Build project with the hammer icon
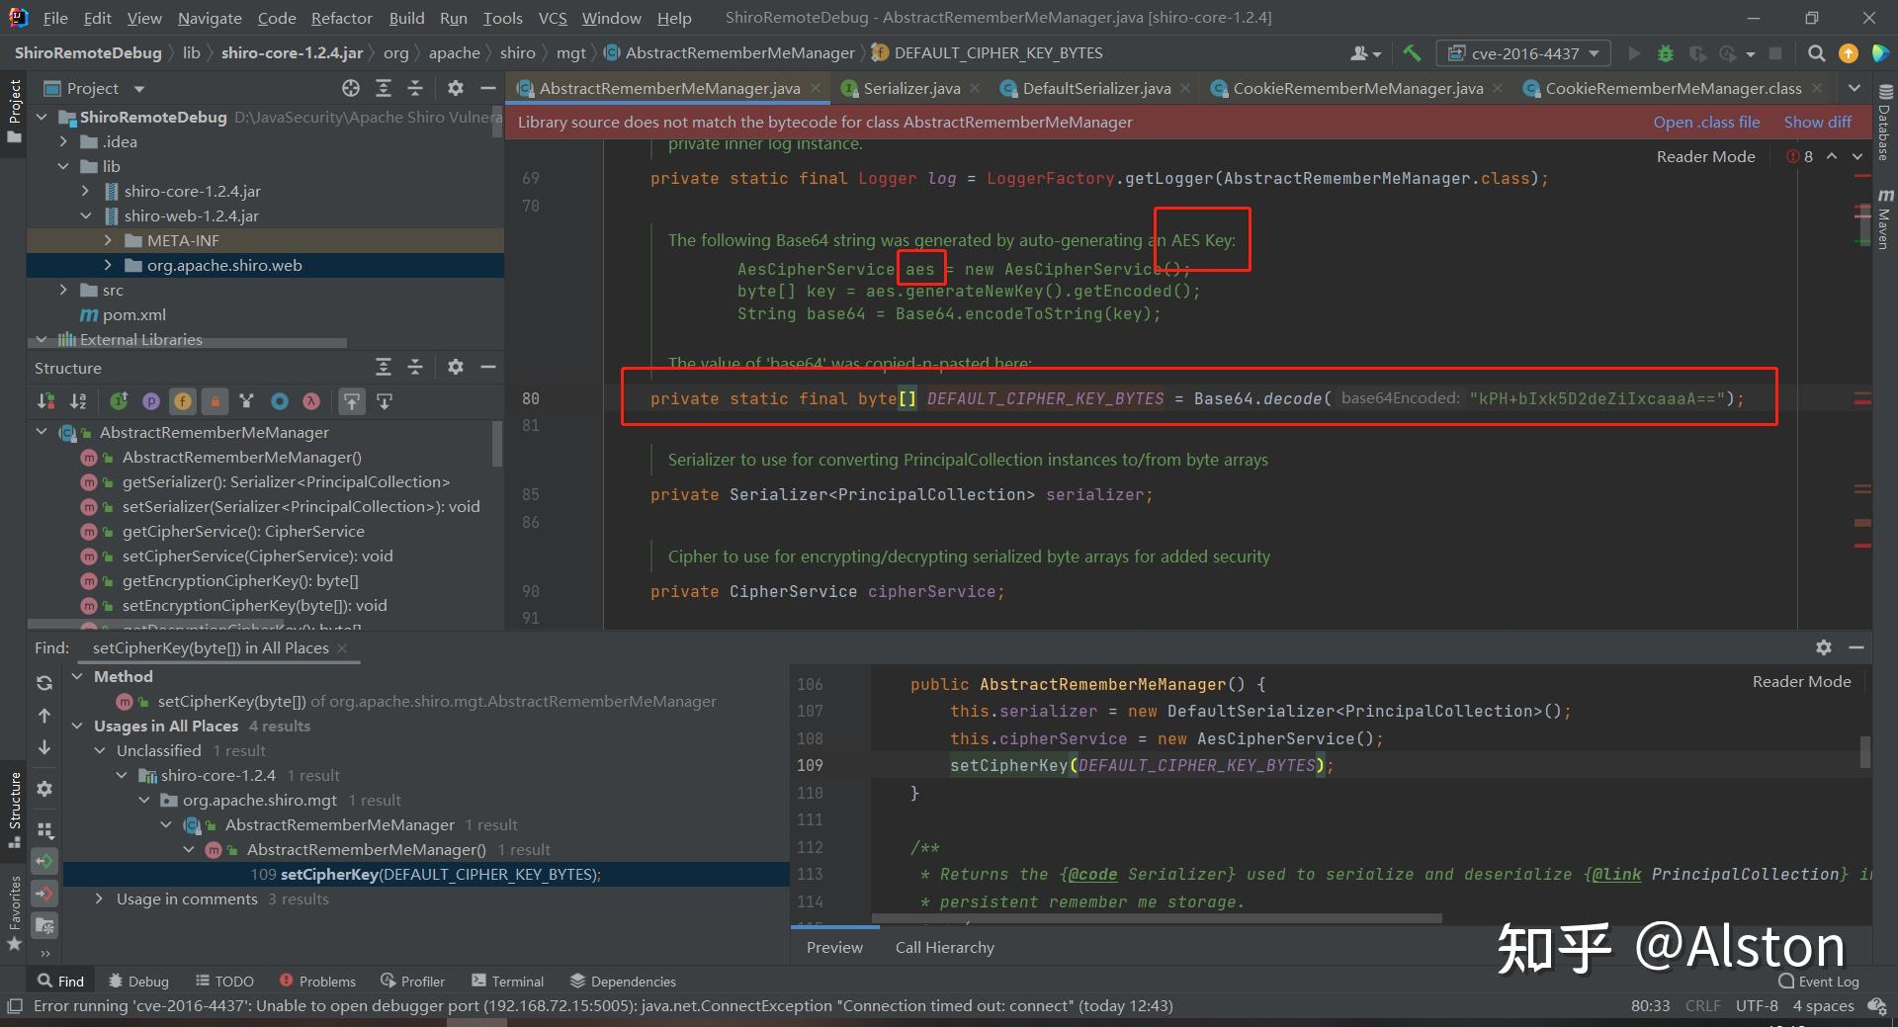The height and width of the screenshot is (1027, 1898). coord(1412,53)
